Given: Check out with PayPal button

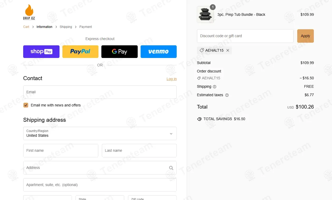Looking at the screenshot, I should 80,52.
